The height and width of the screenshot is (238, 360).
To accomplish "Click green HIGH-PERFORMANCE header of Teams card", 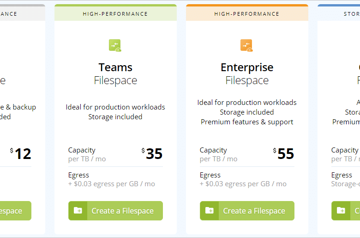I will [115, 13].
